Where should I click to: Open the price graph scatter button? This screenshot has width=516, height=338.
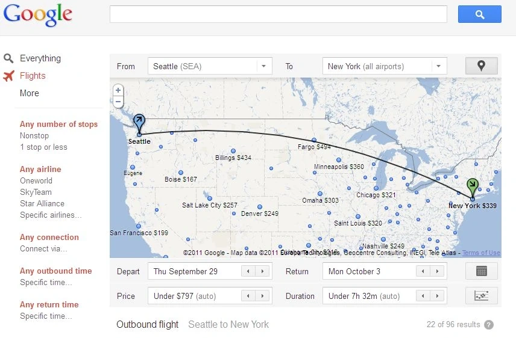(481, 296)
